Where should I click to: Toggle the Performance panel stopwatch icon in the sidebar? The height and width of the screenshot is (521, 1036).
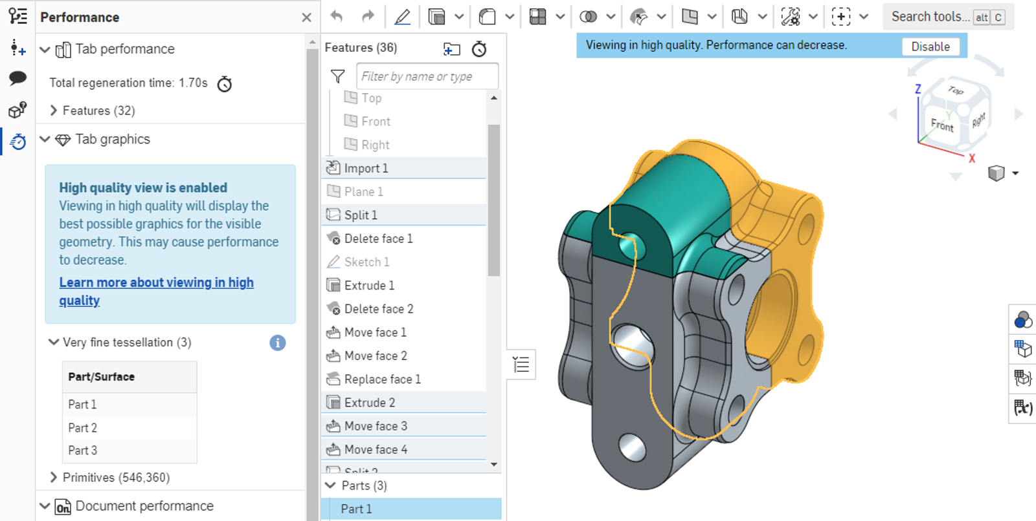pos(17,142)
